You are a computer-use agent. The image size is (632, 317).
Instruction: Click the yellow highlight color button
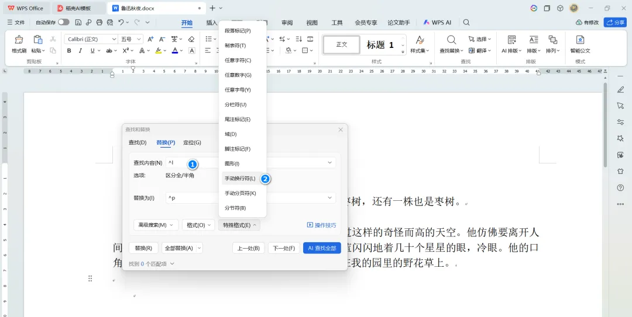point(158,51)
